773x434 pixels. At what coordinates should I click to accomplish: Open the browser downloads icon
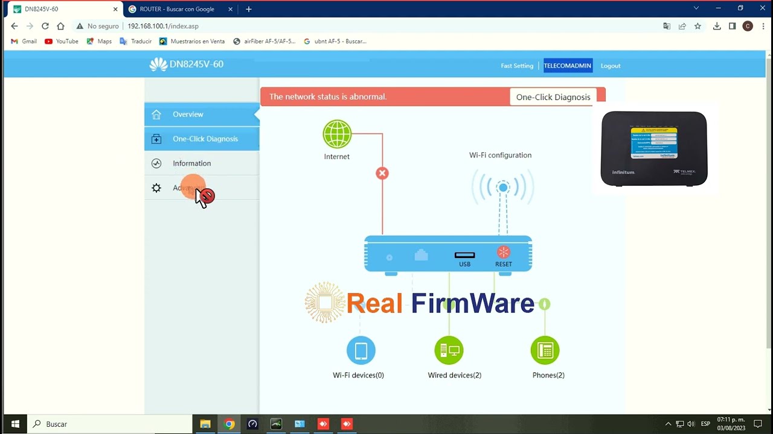tap(717, 26)
